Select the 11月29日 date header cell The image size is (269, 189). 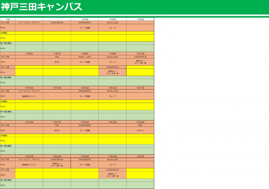(x=85, y=156)
